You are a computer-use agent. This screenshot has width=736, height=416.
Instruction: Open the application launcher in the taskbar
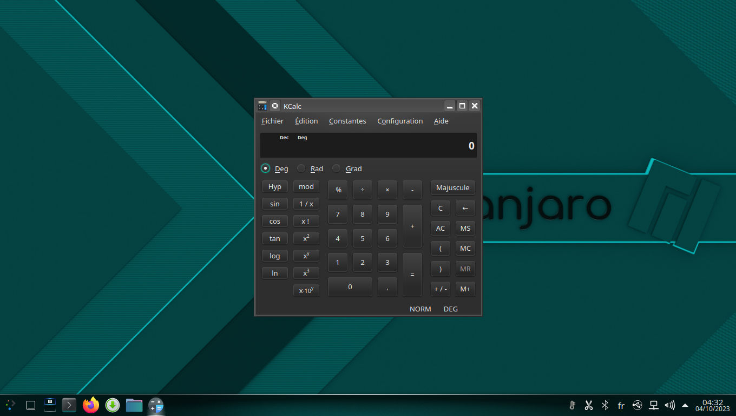click(x=10, y=405)
